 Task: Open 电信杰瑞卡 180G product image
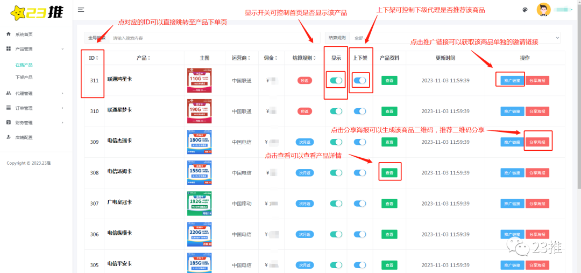pos(200,142)
